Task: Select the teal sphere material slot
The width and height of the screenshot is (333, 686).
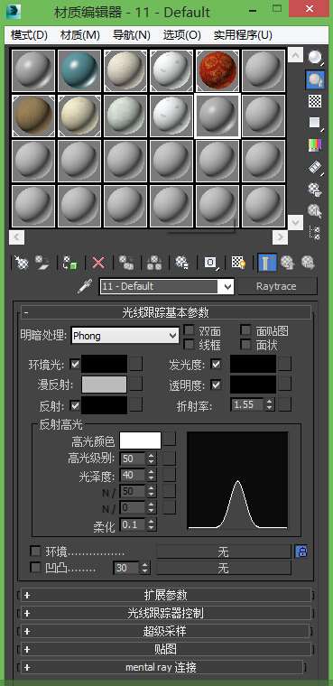Action: pyautogui.click(x=79, y=70)
